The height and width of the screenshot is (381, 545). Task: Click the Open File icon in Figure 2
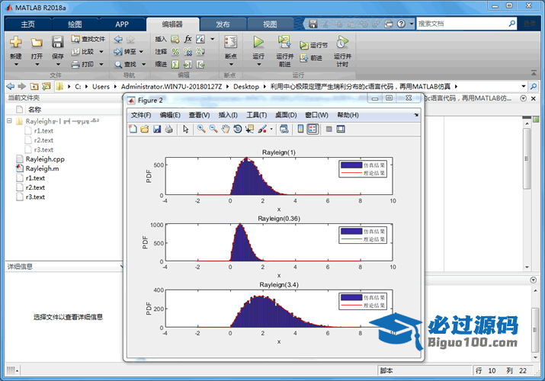tap(145, 129)
